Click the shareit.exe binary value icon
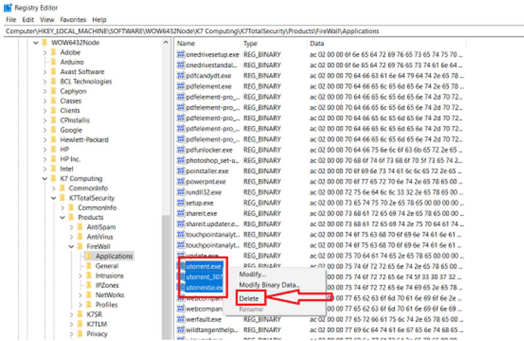Image resolution: width=524 pixels, height=341 pixels. pos(181,213)
